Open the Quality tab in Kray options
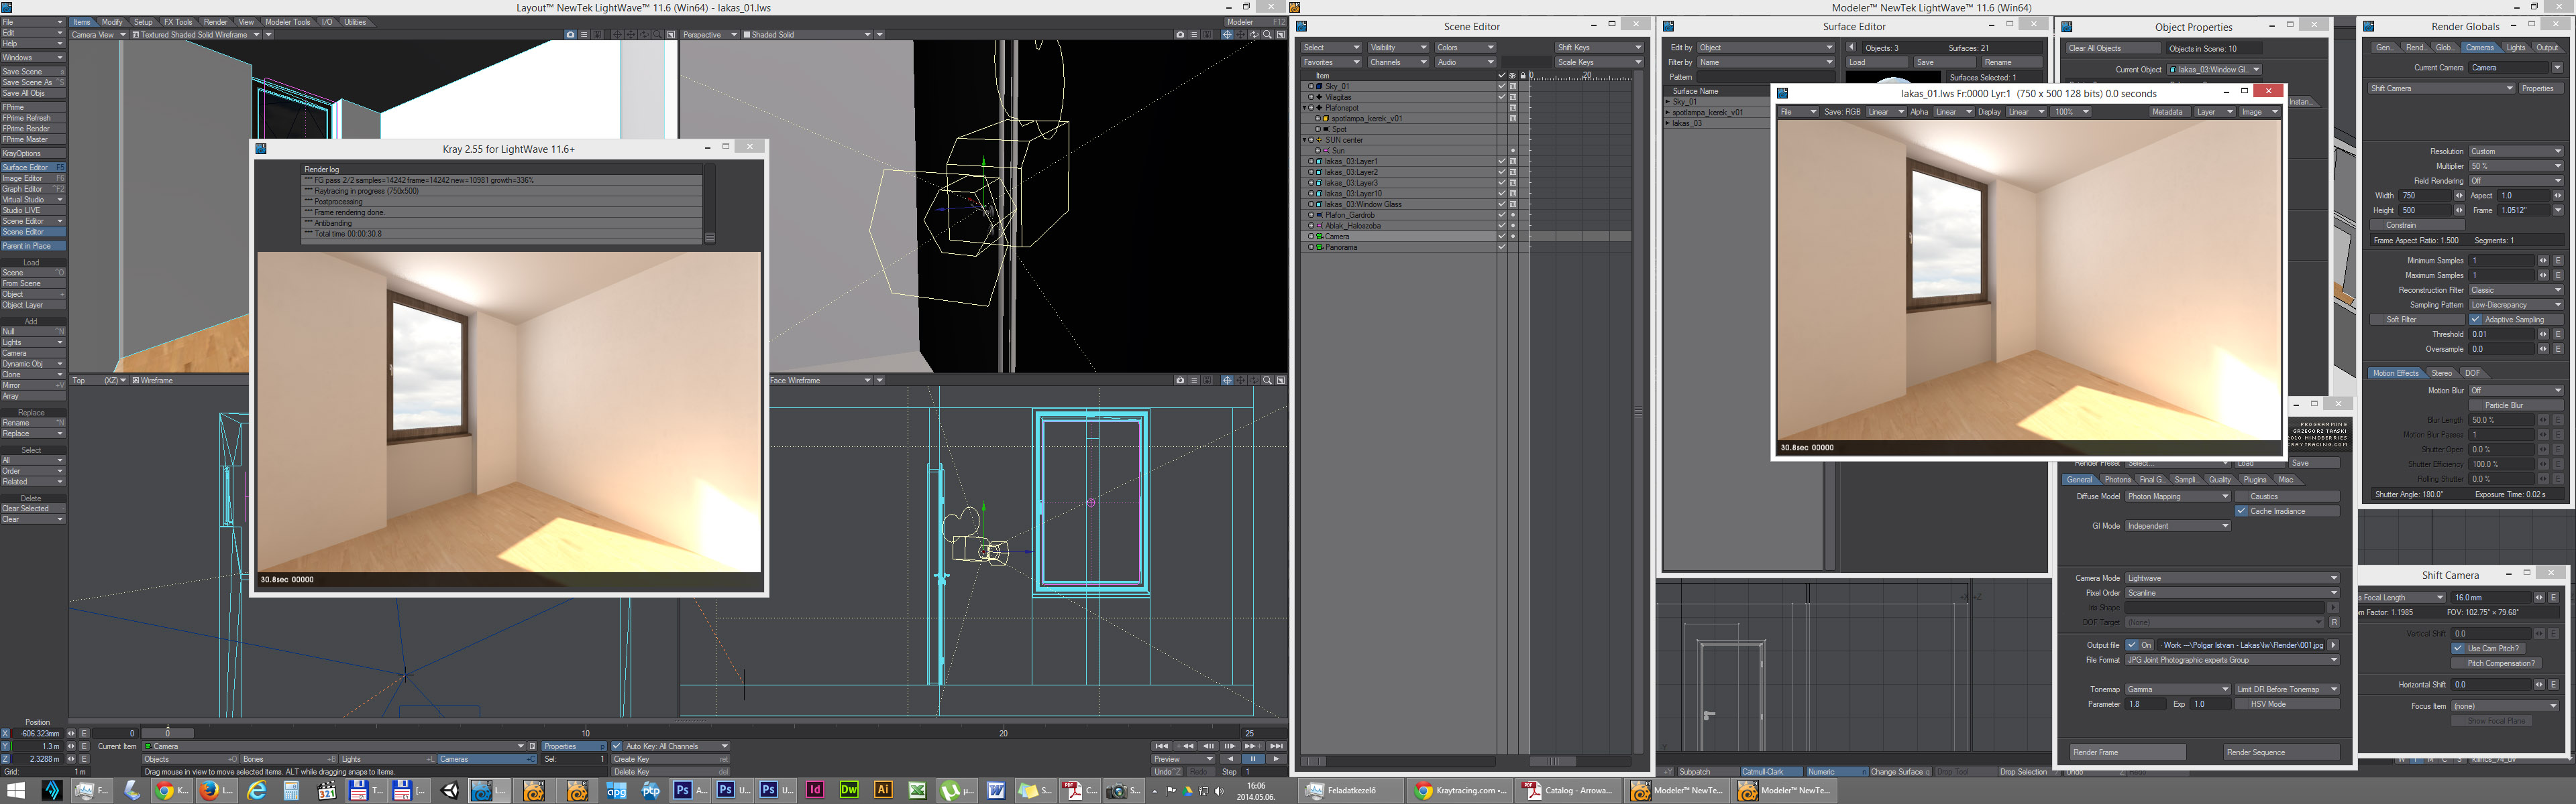 (2219, 480)
